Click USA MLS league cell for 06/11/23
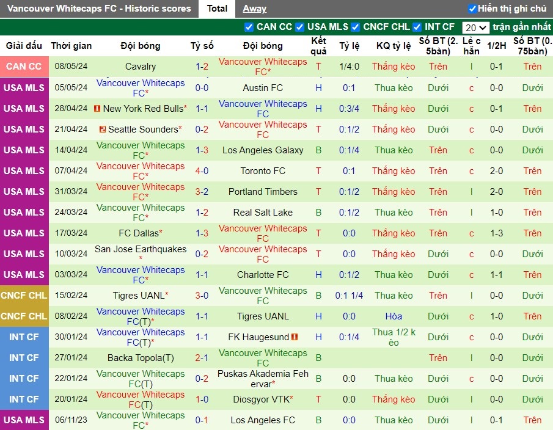The height and width of the screenshot is (430, 553). 24,420
